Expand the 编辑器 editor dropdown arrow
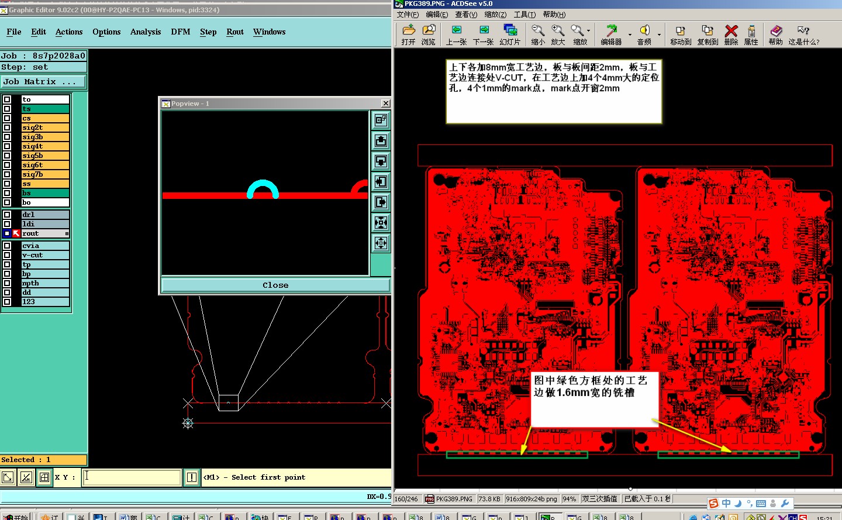This screenshot has width=842, height=520. tap(630, 35)
